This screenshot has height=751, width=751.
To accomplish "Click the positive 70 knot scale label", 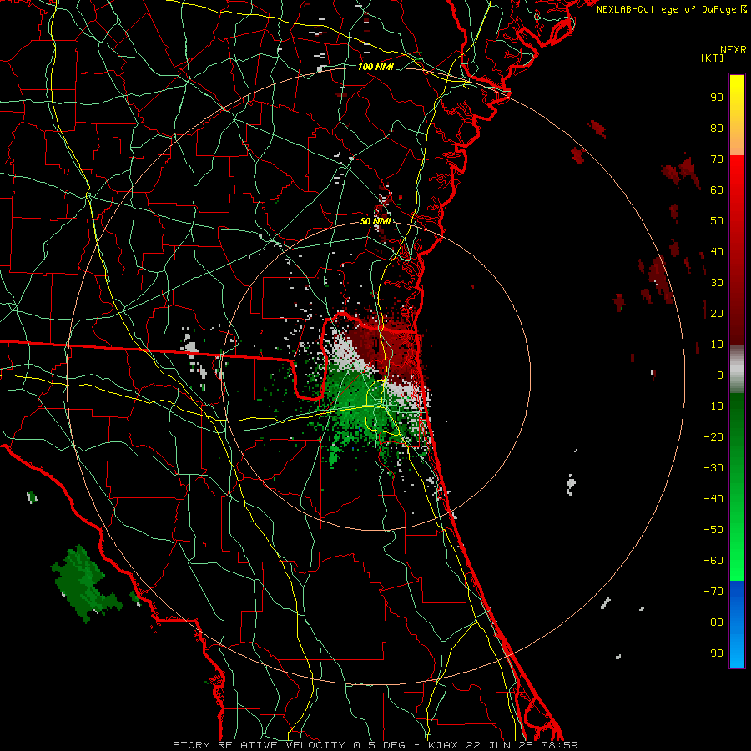I will pos(717,159).
